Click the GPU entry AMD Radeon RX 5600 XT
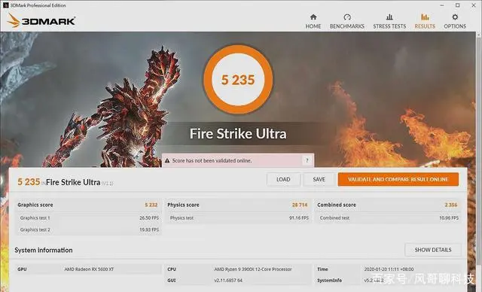The width and height of the screenshot is (482, 292). coord(89,269)
